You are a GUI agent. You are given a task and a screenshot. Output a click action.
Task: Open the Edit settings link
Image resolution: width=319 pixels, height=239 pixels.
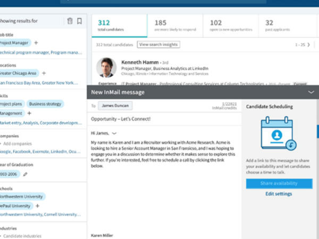279,194
